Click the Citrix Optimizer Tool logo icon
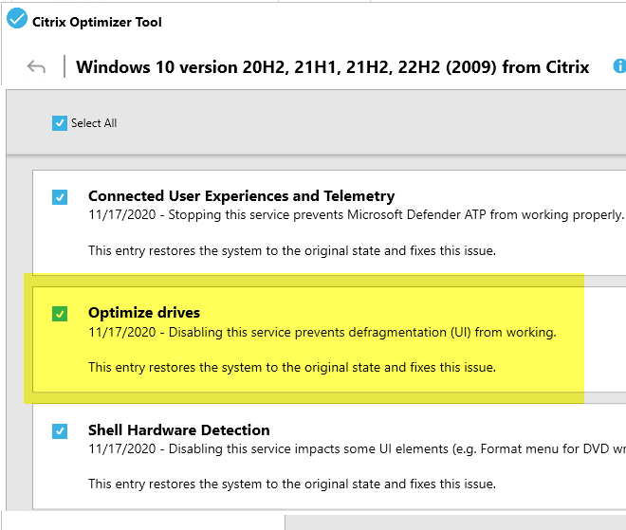The height and width of the screenshot is (530, 626). [x=17, y=18]
